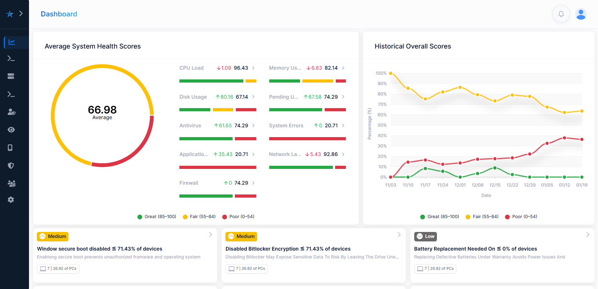Toggle Great series in Historical Scores chart
The width and height of the screenshot is (598, 289).
(440, 217)
